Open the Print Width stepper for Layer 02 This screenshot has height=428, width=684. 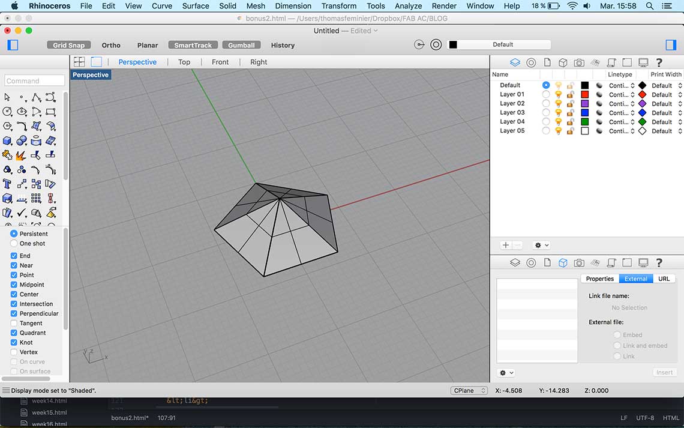[680, 104]
